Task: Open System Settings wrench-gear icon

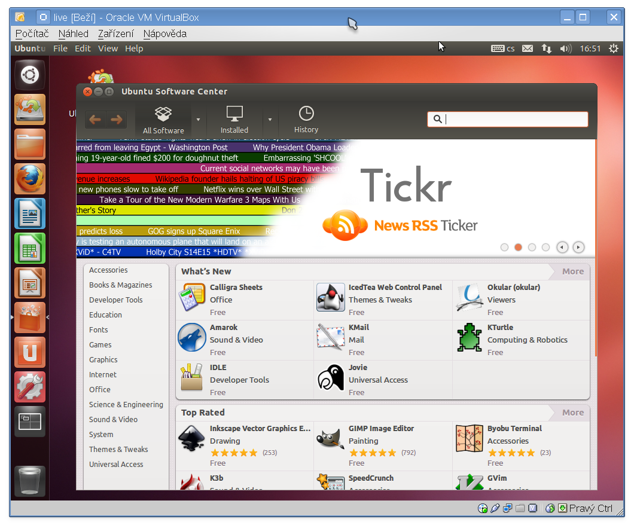Action: pos(30,387)
